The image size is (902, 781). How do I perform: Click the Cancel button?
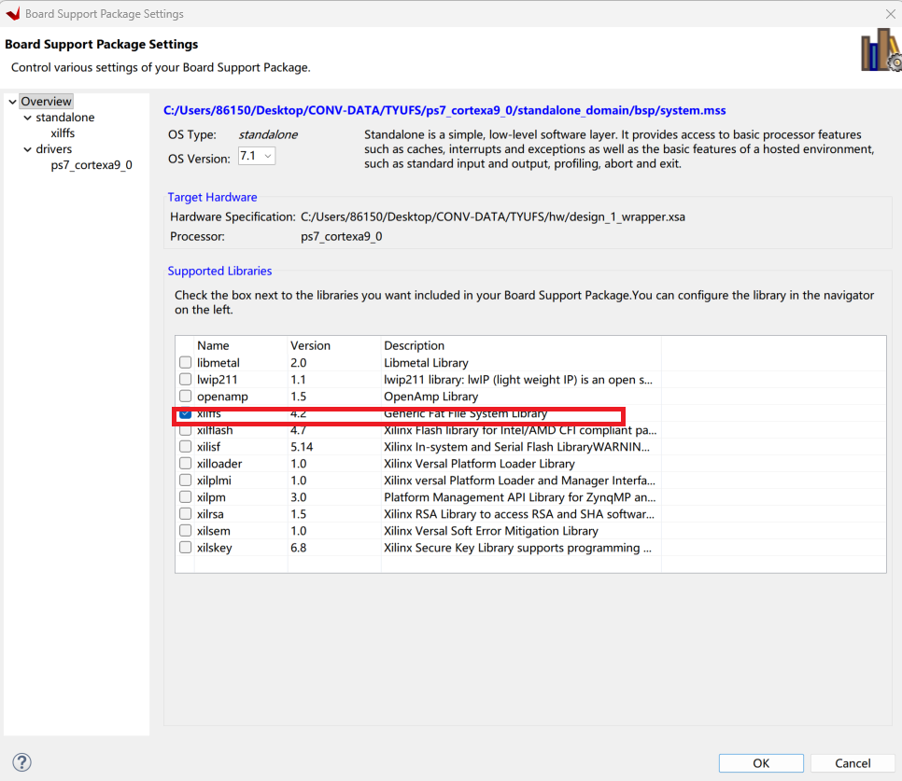point(853,763)
